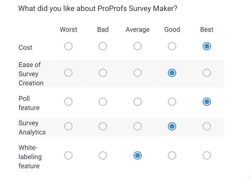Screen dimensions: 251x180
Task: Select Good rating for Survey Analytics
Action: click(x=172, y=126)
